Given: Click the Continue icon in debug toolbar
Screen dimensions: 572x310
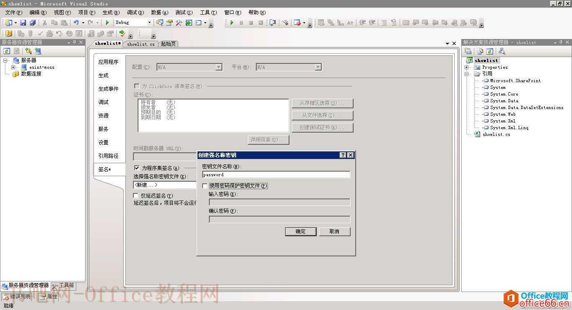Looking at the screenshot, I should click(231, 23).
